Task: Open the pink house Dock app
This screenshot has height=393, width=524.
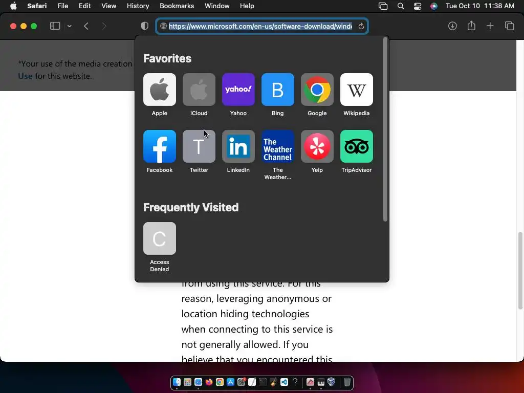Action: click(310, 382)
